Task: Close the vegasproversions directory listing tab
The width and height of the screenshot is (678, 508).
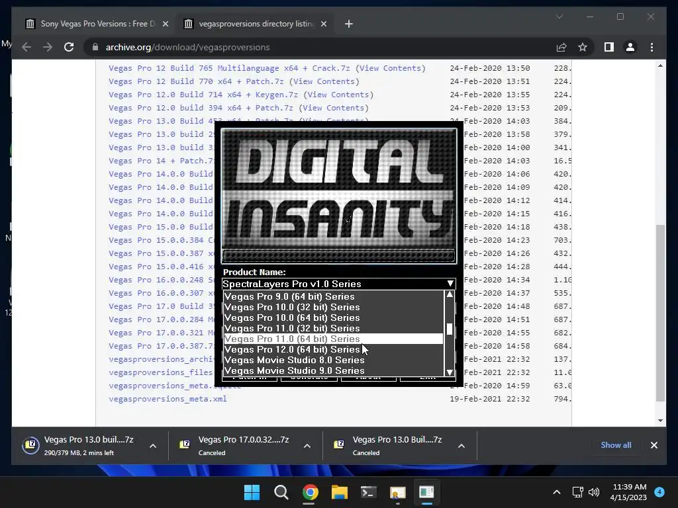Action: [323, 24]
